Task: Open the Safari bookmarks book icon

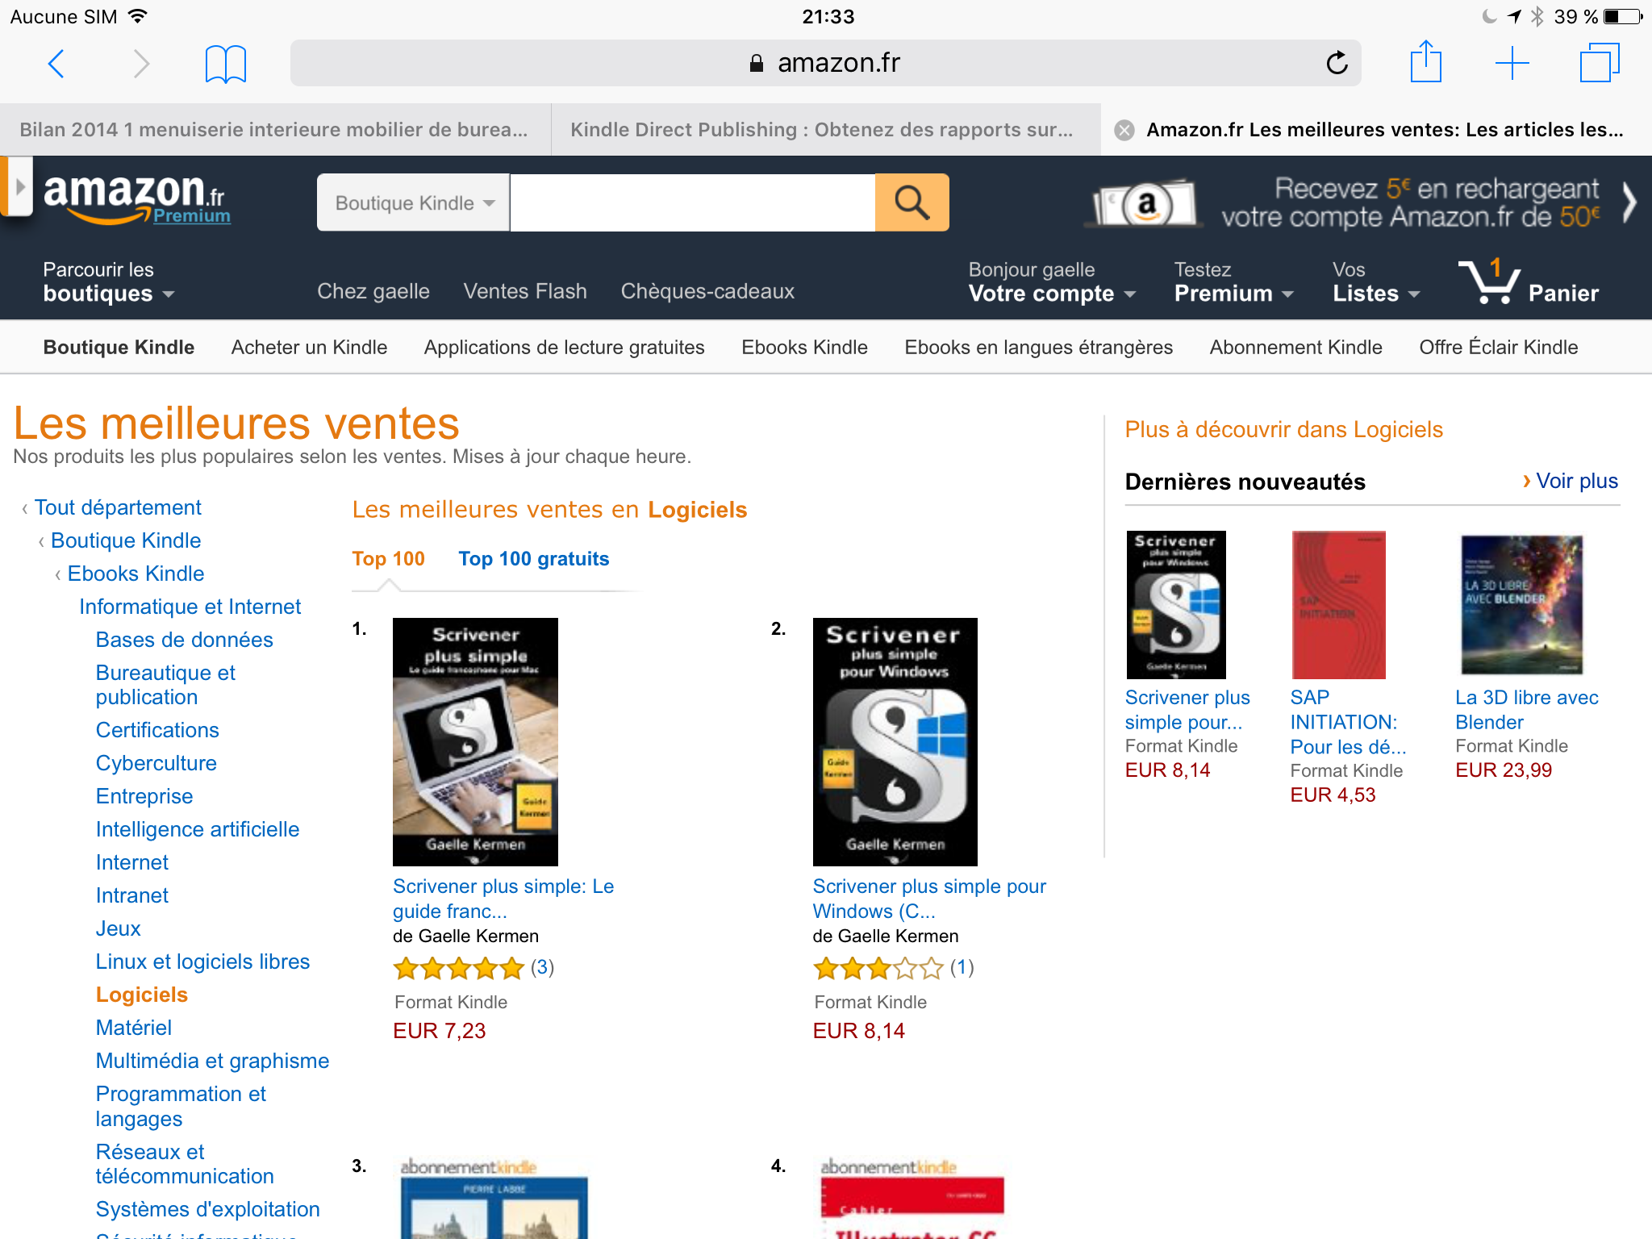Action: coord(225,63)
